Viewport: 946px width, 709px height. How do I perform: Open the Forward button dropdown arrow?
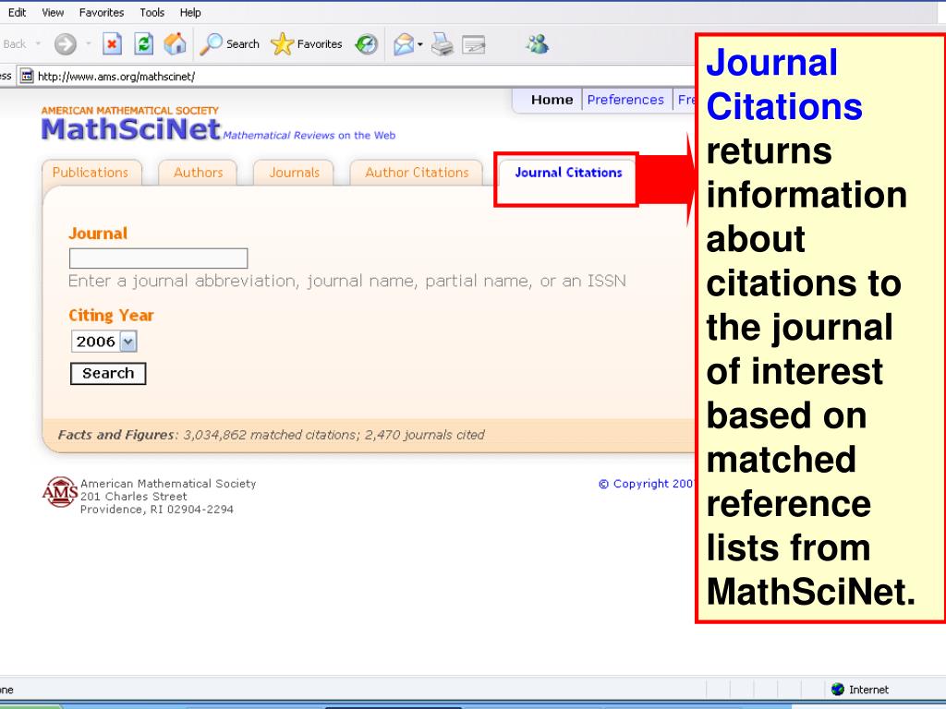click(88, 44)
